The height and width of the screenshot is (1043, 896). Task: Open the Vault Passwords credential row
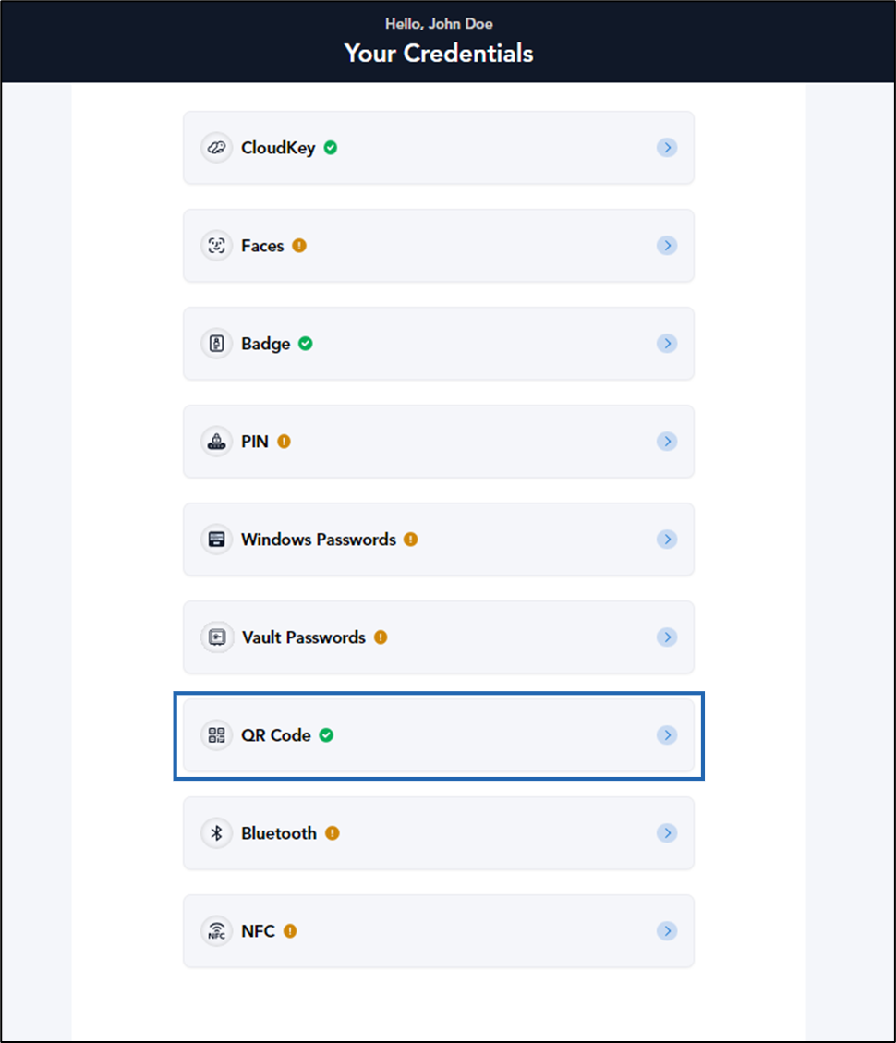439,637
